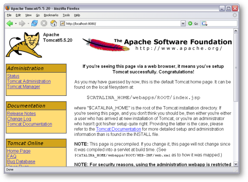Click the green Go button icon
The width and height of the screenshot is (248, 182).
tap(190, 24)
